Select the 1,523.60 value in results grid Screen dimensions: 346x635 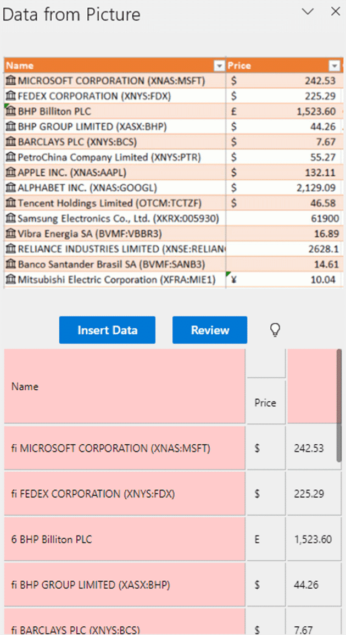tap(313, 539)
